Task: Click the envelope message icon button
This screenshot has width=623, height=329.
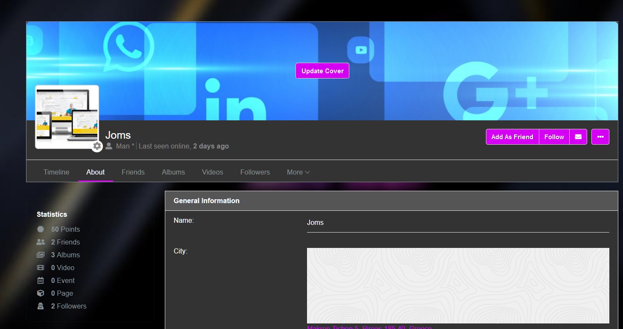Action: click(x=578, y=137)
